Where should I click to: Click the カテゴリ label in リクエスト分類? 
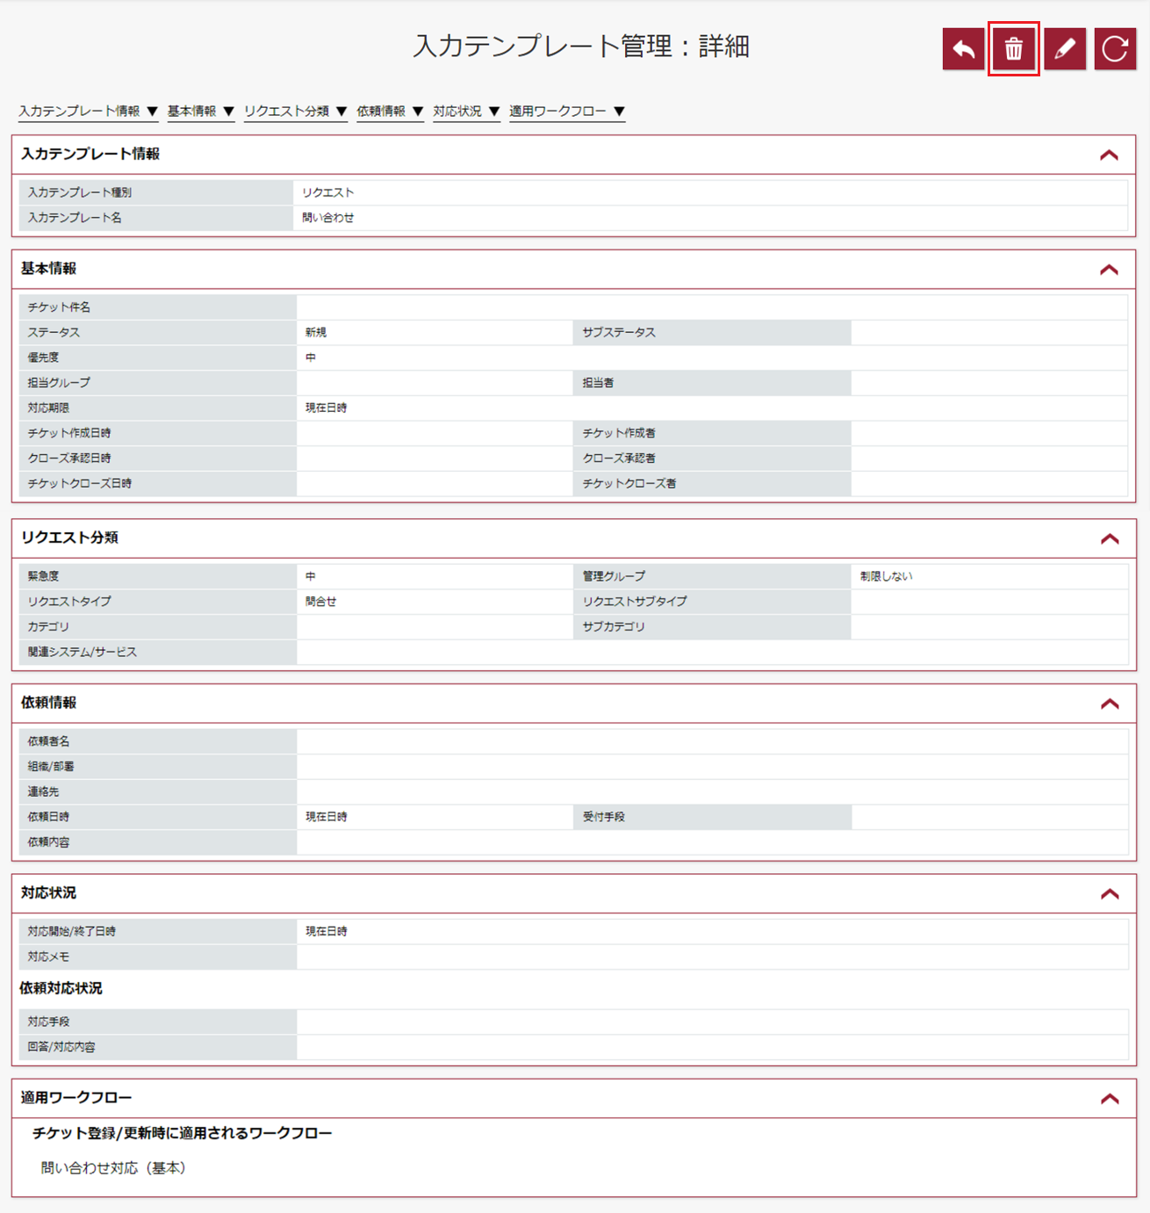48,627
